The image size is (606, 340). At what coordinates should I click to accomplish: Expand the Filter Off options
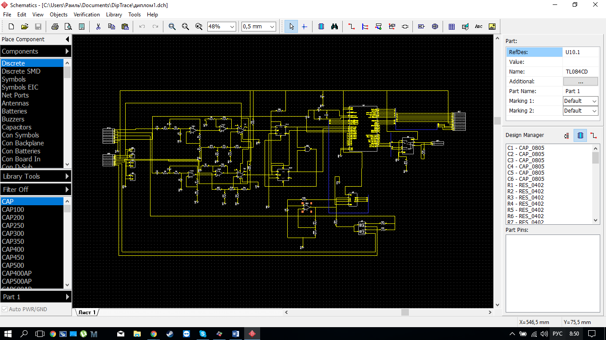pyautogui.click(x=67, y=189)
